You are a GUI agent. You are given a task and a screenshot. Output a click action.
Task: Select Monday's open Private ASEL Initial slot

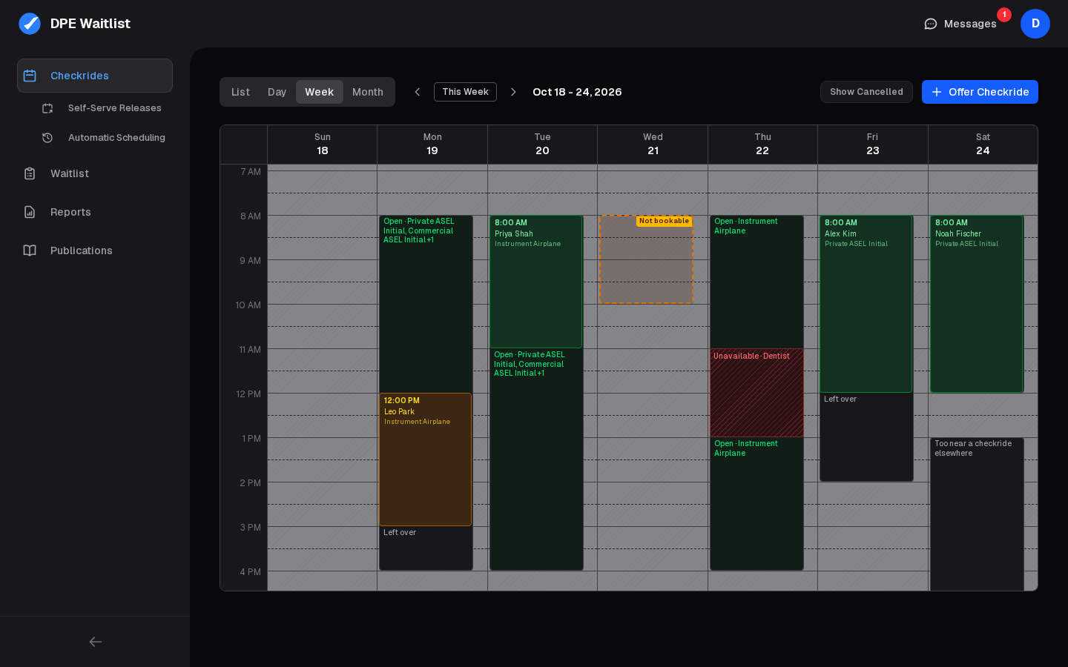(426, 304)
